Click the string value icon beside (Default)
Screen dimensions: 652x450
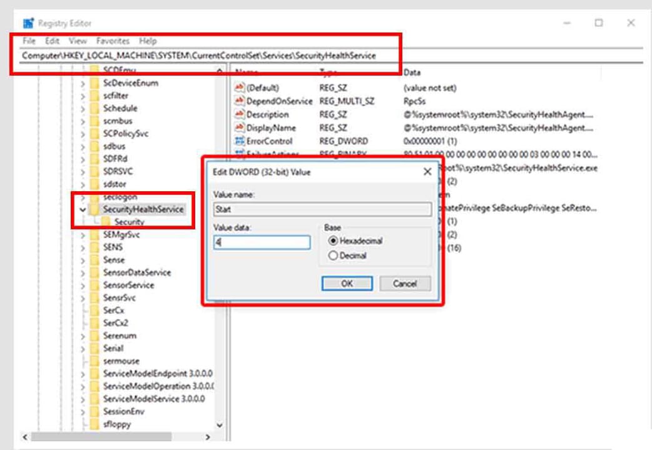pos(240,87)
